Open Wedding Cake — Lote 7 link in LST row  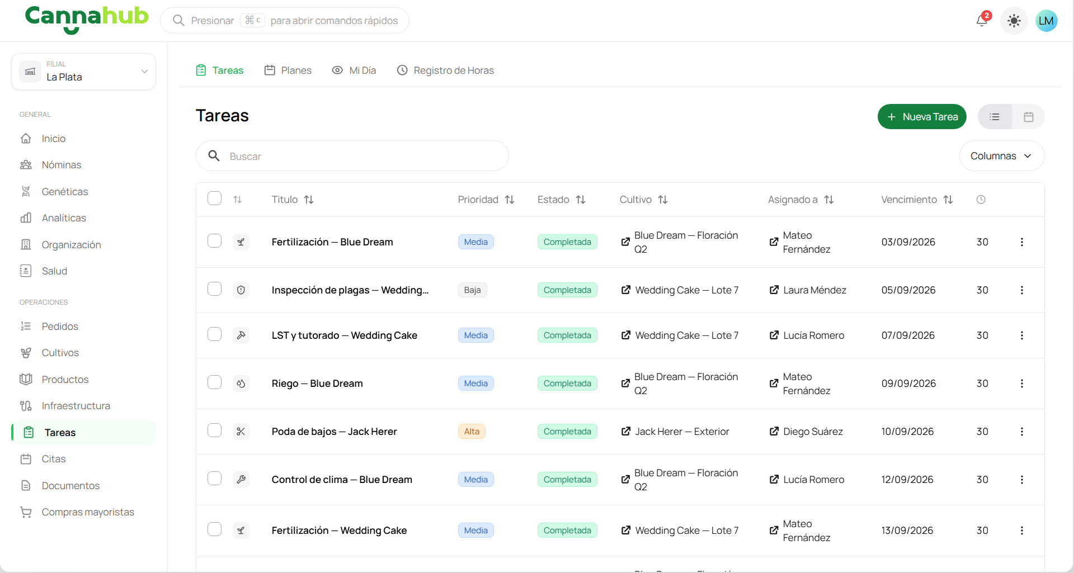coord(680,335)
